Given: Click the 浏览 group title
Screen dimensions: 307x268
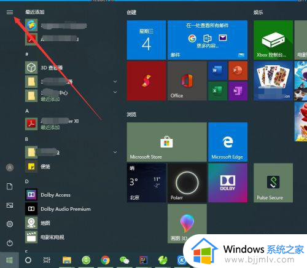Looking at the screenshot, I should point(131,114).
